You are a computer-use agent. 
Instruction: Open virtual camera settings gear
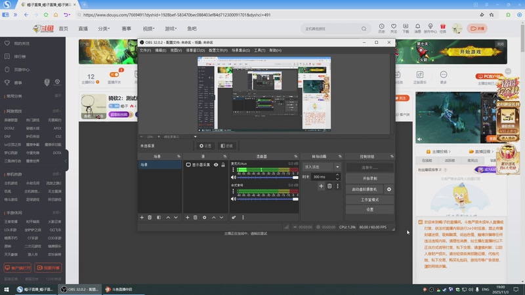[x=389, y=189]
